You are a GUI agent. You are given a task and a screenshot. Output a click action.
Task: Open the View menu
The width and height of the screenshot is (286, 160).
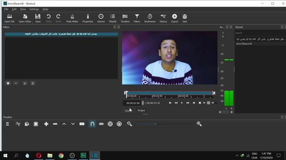pyautogui.click(x=23, y=9)
